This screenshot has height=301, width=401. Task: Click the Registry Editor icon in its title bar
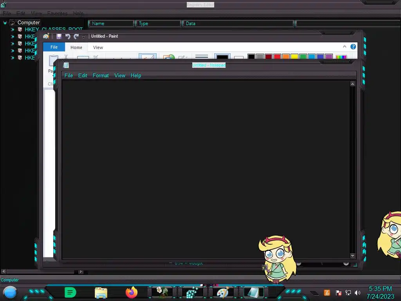4,4
